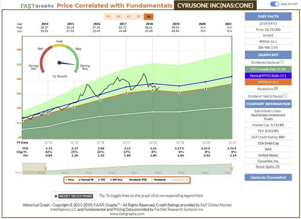Image resolution: width=301 pixels, height=219 pixels.
Task: Click the Normal P/FFO Ratio 17.1 key
Action: 268,76
